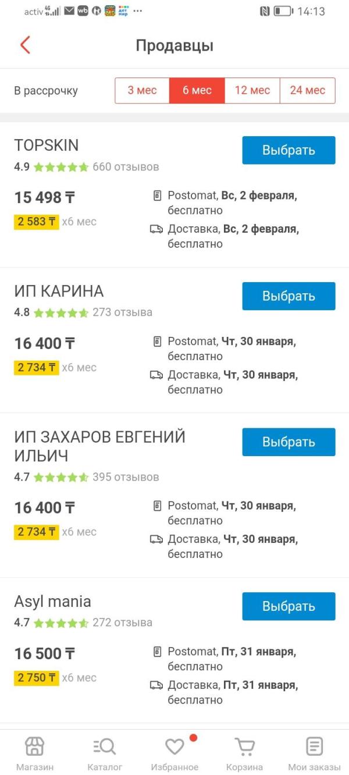Choose seller TOPSKIN with Выбрать
349x775 pixels.
289,150
